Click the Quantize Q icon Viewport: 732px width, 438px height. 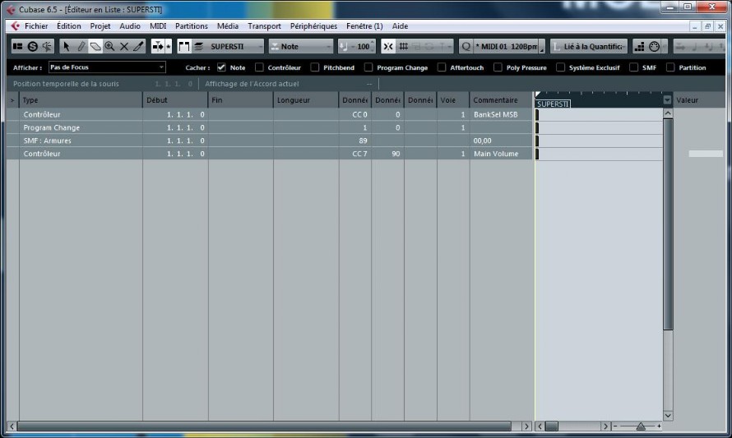pos(466,46)
